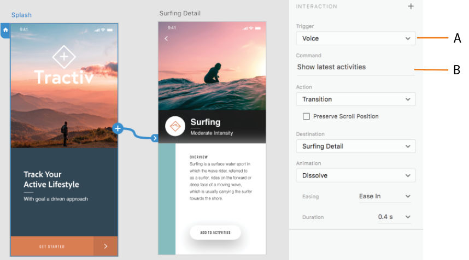This screenshot has width=469, height=260.
Task: Click the arrow next to Get Started
Action: [x=105, y=246]
